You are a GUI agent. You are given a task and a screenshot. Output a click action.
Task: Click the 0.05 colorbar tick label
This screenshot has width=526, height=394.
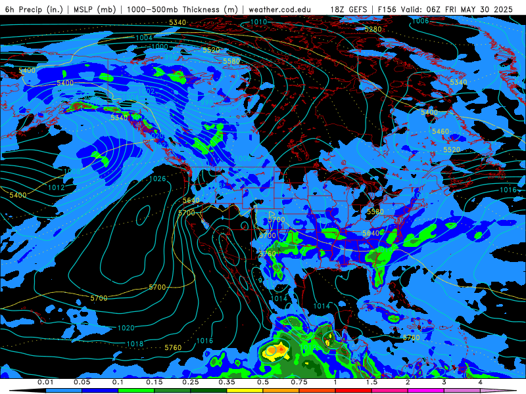(x=82, y=382)
